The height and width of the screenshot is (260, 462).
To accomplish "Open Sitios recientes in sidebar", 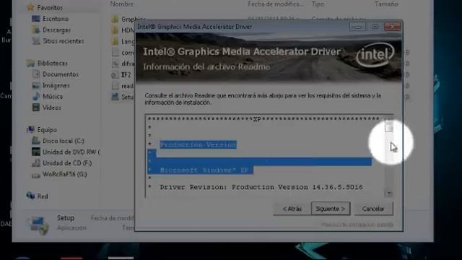I will click(64, 41).
